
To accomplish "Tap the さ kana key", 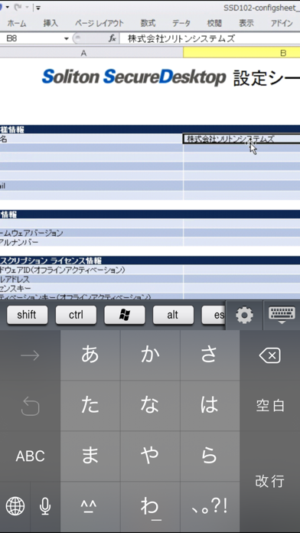I will [210, 355].
